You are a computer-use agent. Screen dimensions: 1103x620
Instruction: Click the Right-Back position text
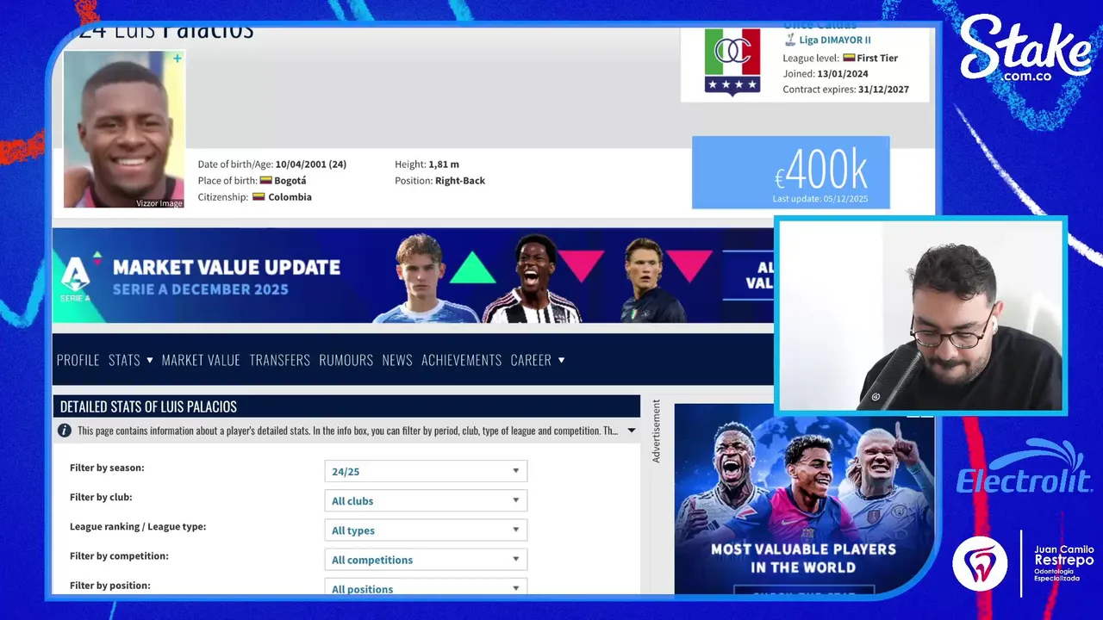[x=460, y=181]
